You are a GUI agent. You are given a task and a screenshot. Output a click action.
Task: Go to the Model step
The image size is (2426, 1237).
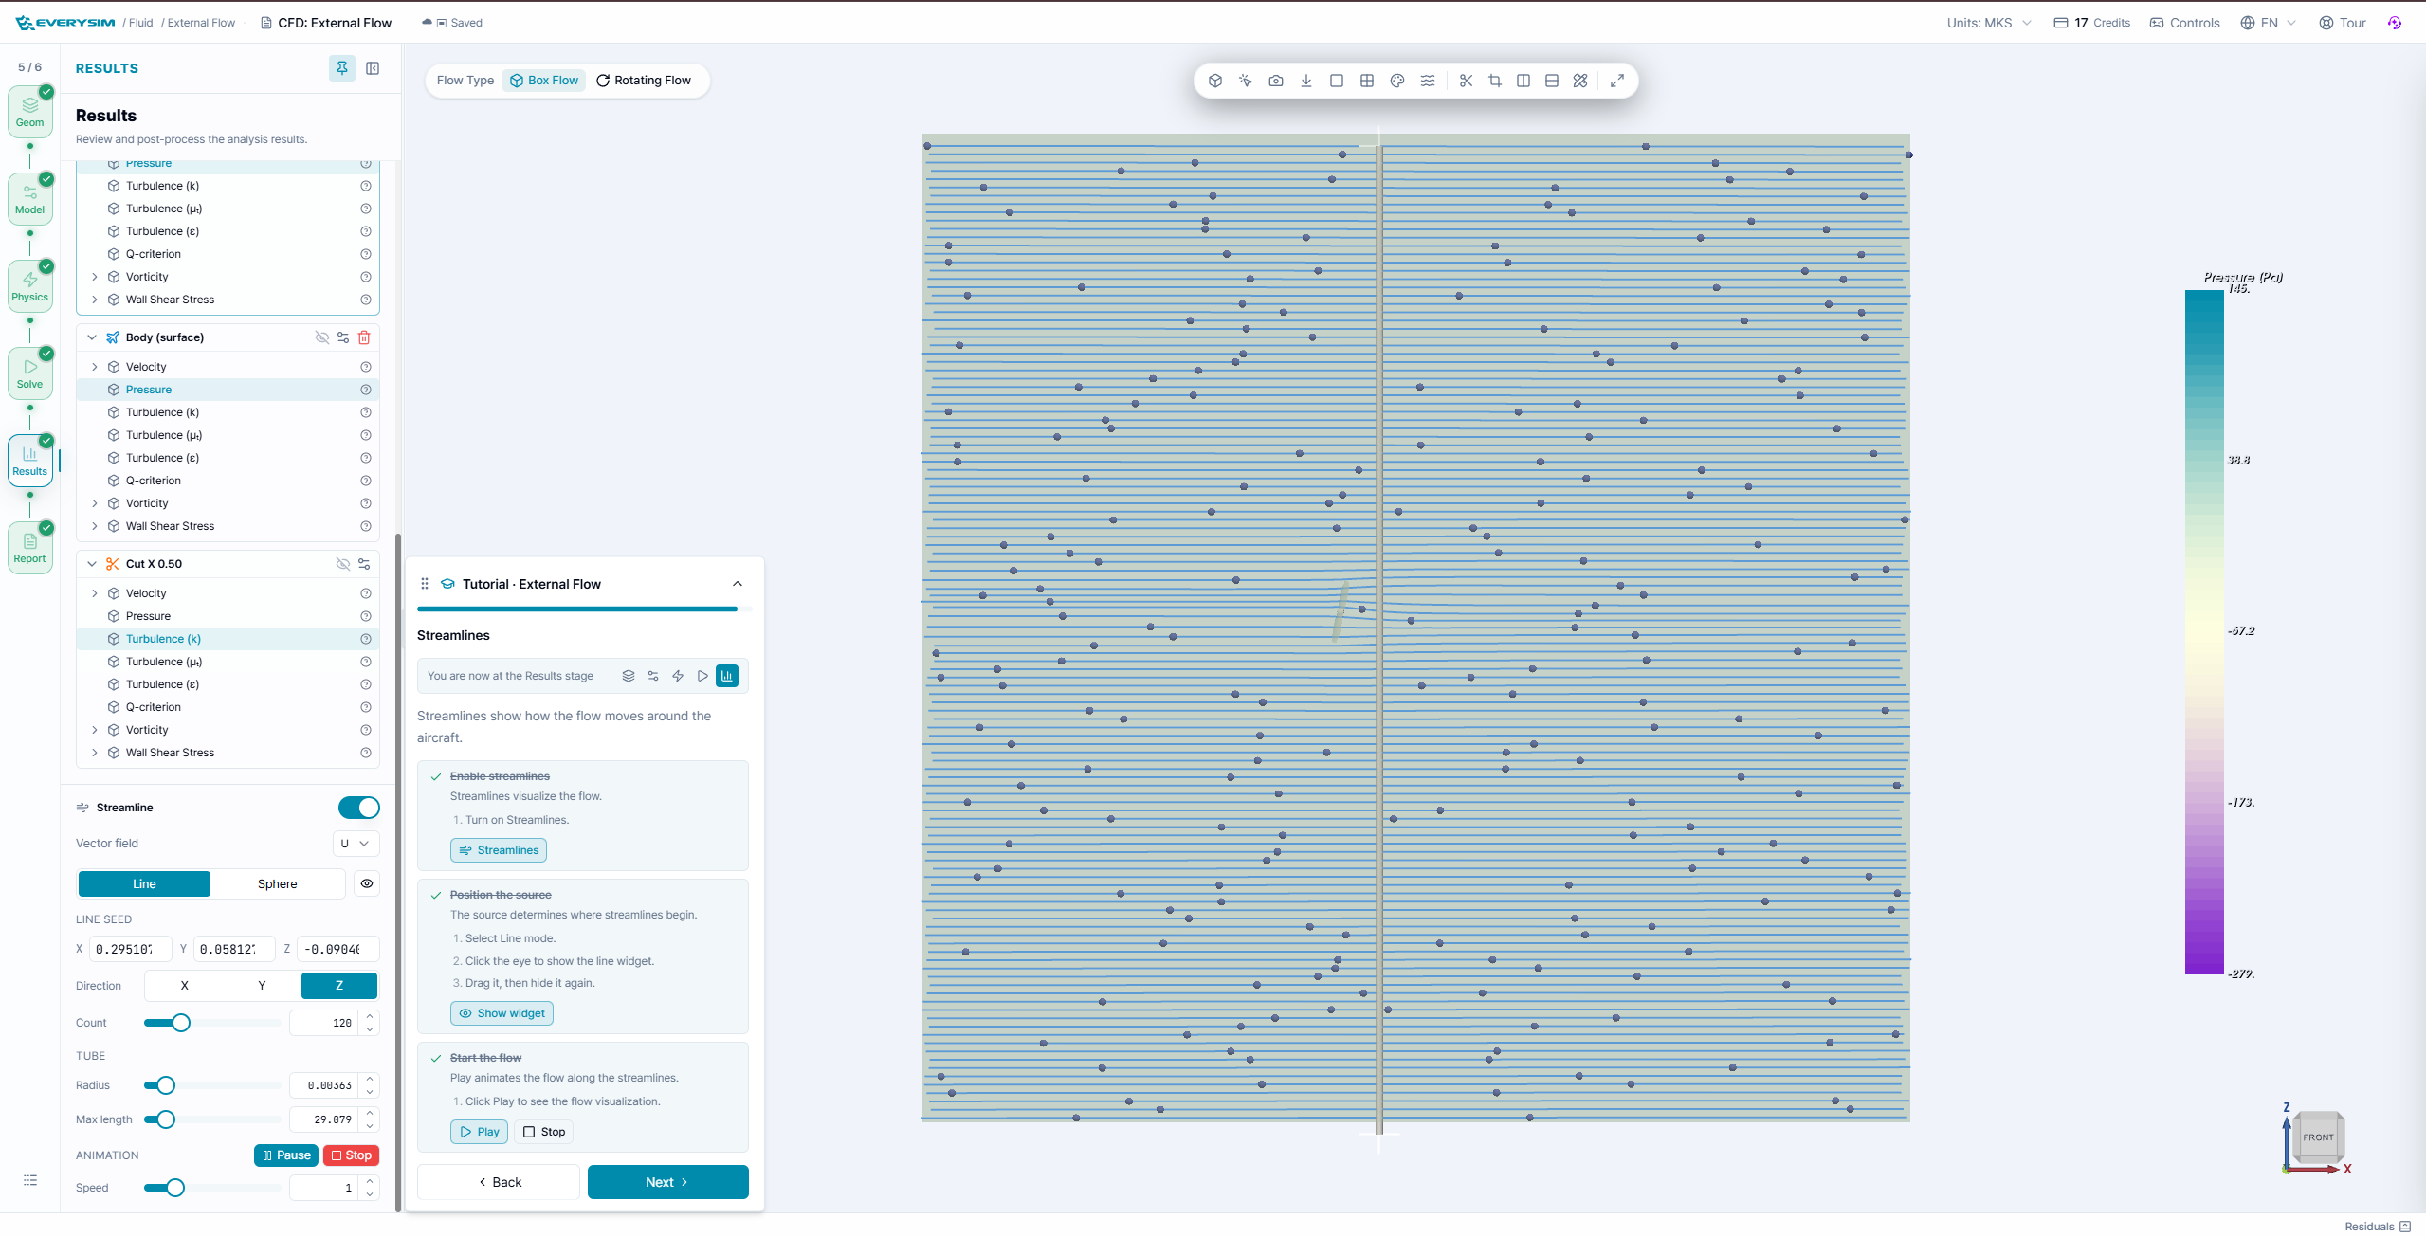click(x=30, y=199)
